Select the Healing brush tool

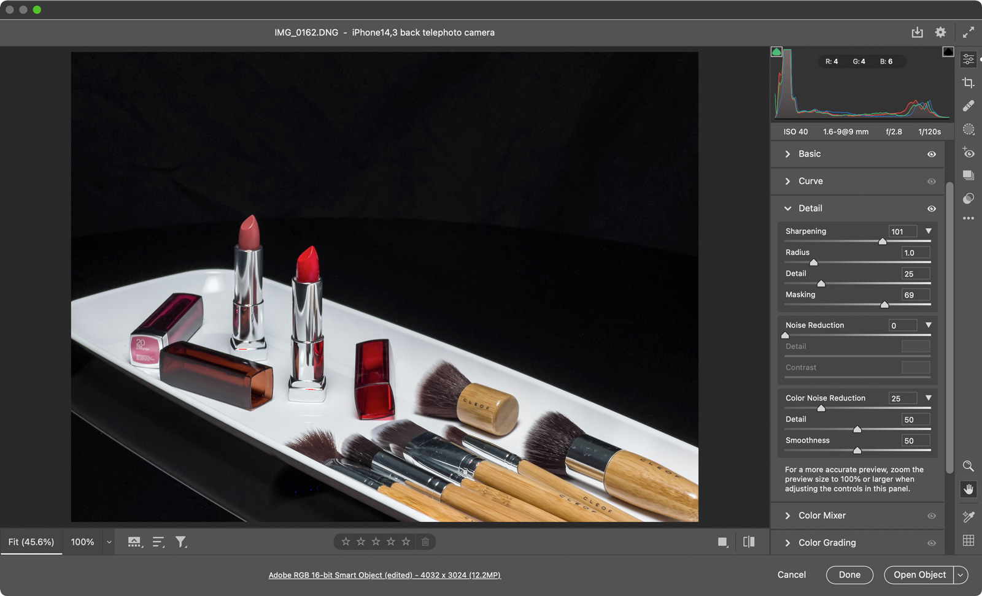pyautogui.click(x=968, y=106)
